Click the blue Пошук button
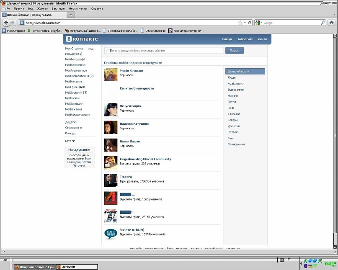The width and height of the screenshot is (338, 270). (x=234, y=50)
